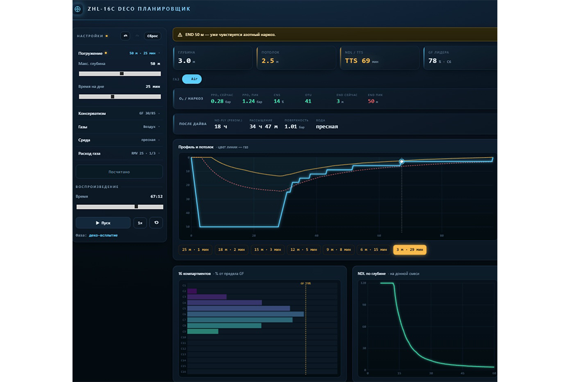Click the Макс. глубина slider track

120,74
